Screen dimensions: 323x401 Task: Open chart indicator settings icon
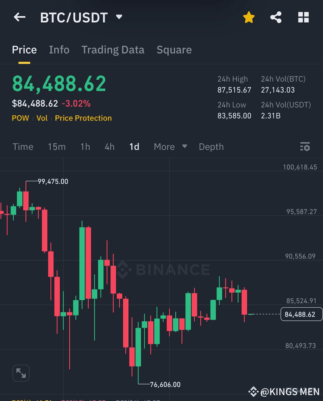[x=305, y=147]
